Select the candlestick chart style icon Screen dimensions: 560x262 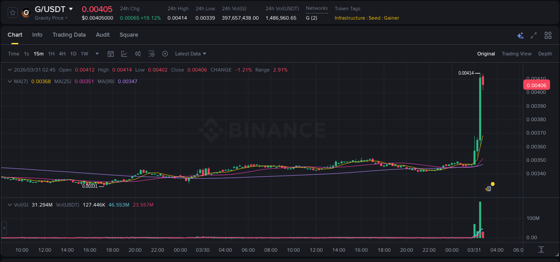tap(138, 54)
